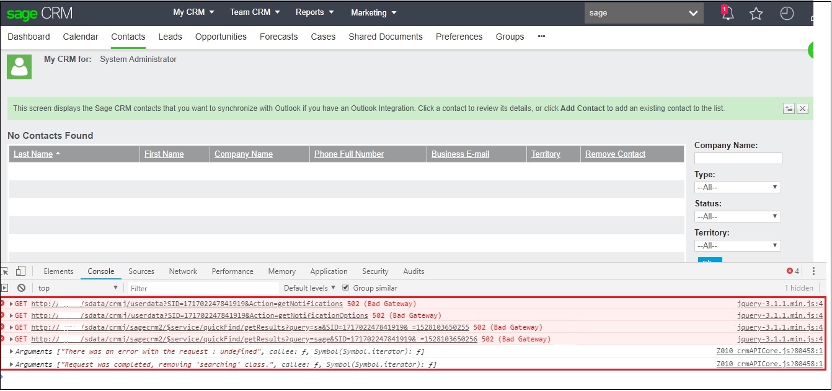Image resolution: width=832 pixels, height=391 pixels.
Task: Switch to the Forecasts tab
Action: 278,37
